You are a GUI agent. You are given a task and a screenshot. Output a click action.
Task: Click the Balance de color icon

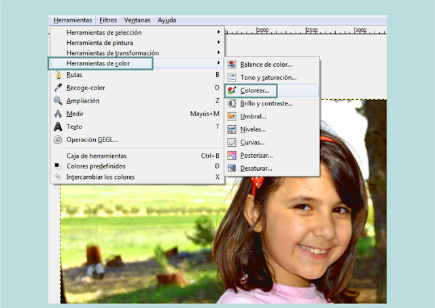coord(232,65)
